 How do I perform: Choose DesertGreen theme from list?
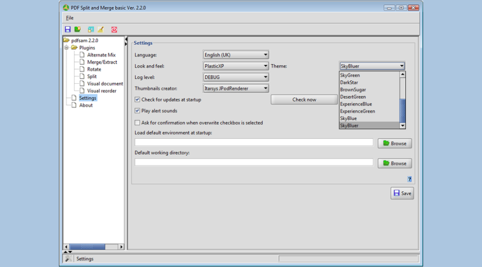(369, 97)
